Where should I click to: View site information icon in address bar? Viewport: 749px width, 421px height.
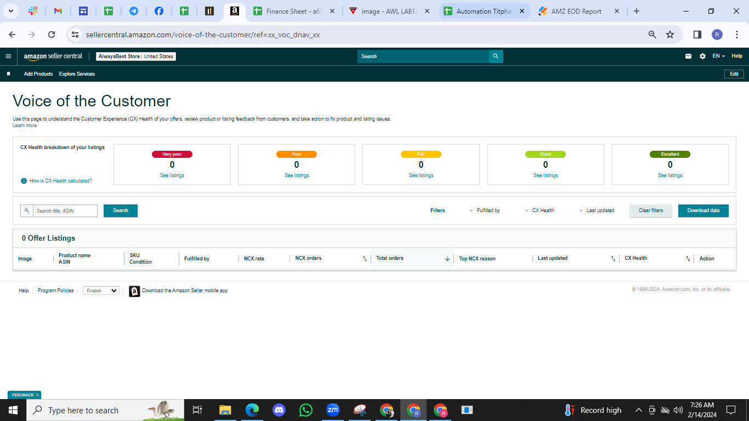76,35
